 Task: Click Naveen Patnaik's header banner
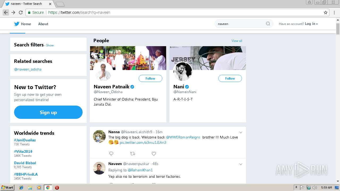(x=128, y=58)
